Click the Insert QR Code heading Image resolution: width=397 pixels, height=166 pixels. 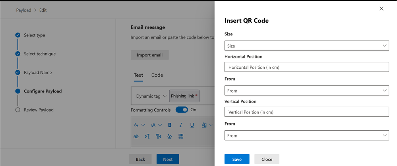click(246, 21)
